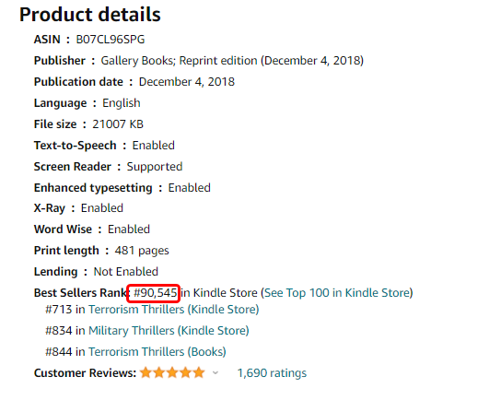Open See Top 100 in Kindle Store link

point(337,293)
